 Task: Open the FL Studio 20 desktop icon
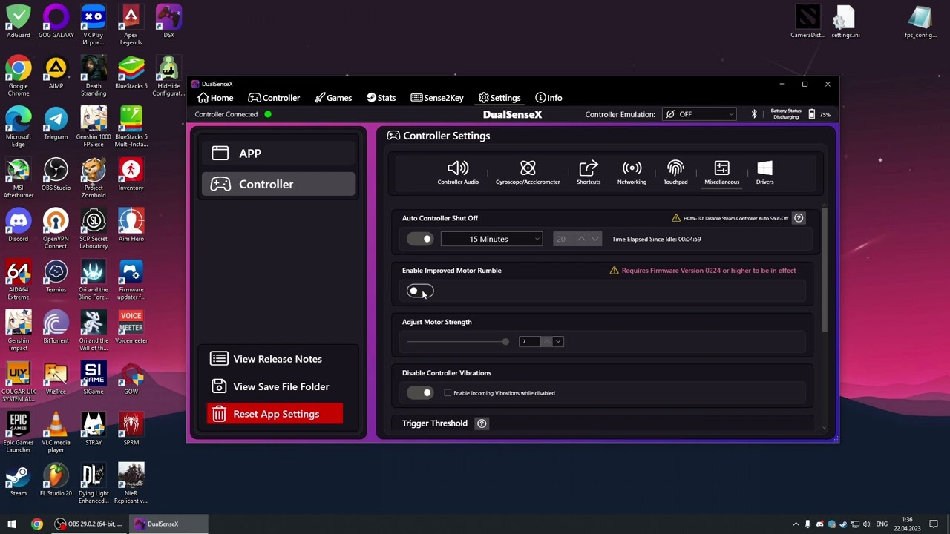tap(56, 480)
